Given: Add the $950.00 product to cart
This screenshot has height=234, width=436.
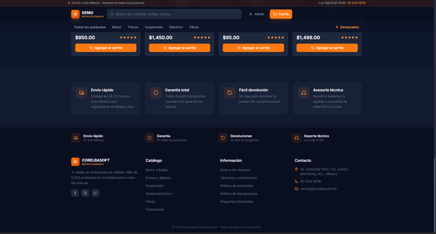Looking at the screenshot, I should (106, 48).
